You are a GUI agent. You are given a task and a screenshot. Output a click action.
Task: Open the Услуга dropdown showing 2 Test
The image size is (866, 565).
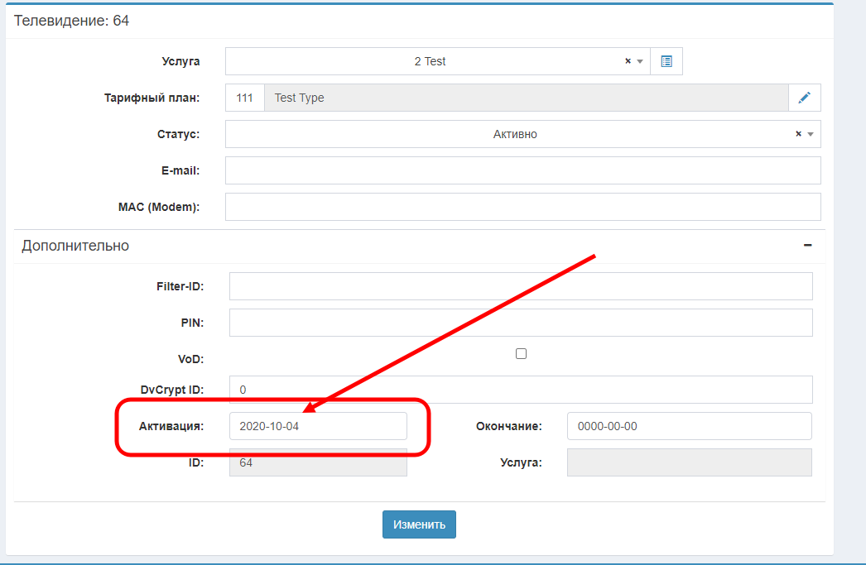click(431, 61)
